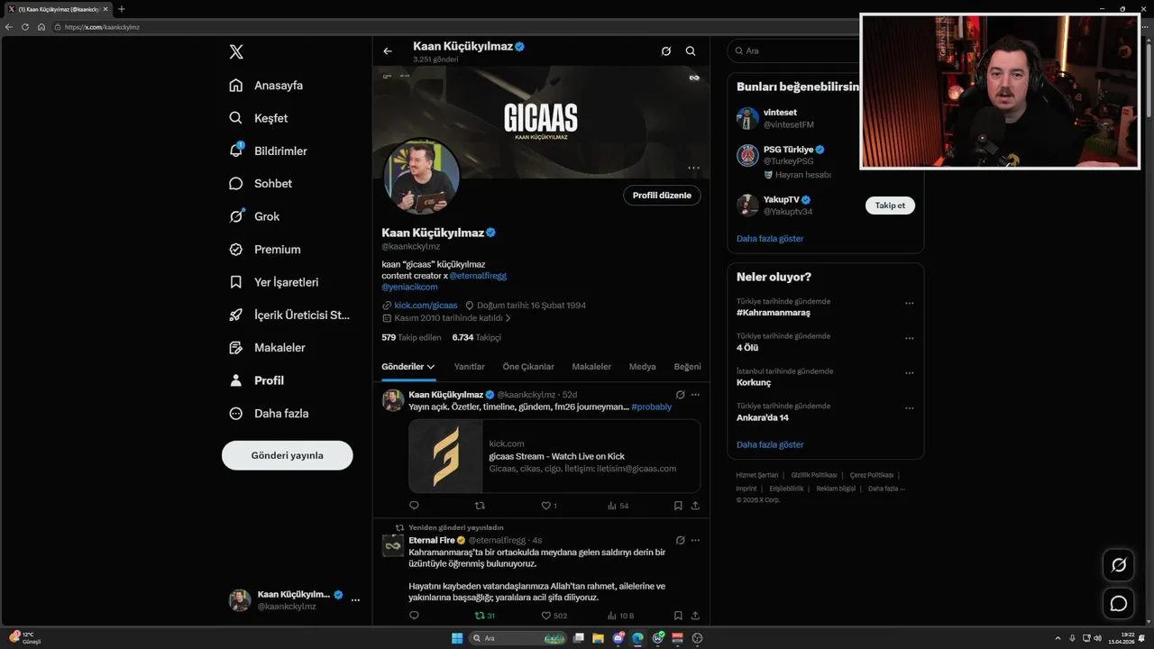Open 579 Takip edilen list
The image size is (1154, 649).
pyautogui.click(x=411, y=337)
